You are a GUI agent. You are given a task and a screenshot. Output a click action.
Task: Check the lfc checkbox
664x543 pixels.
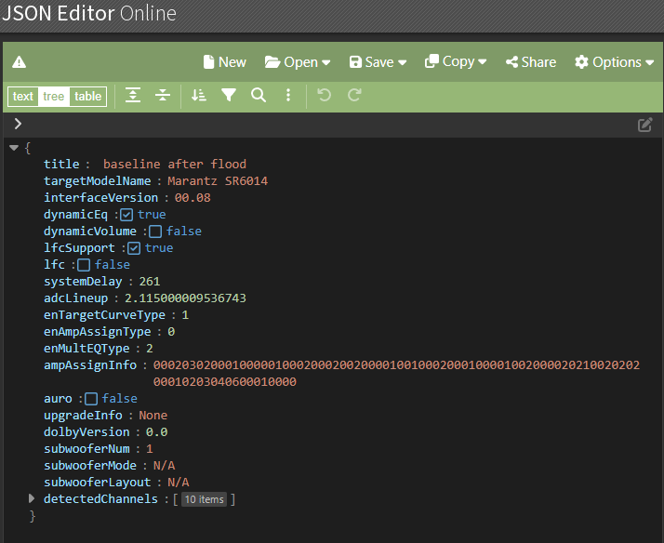[84, 265]
